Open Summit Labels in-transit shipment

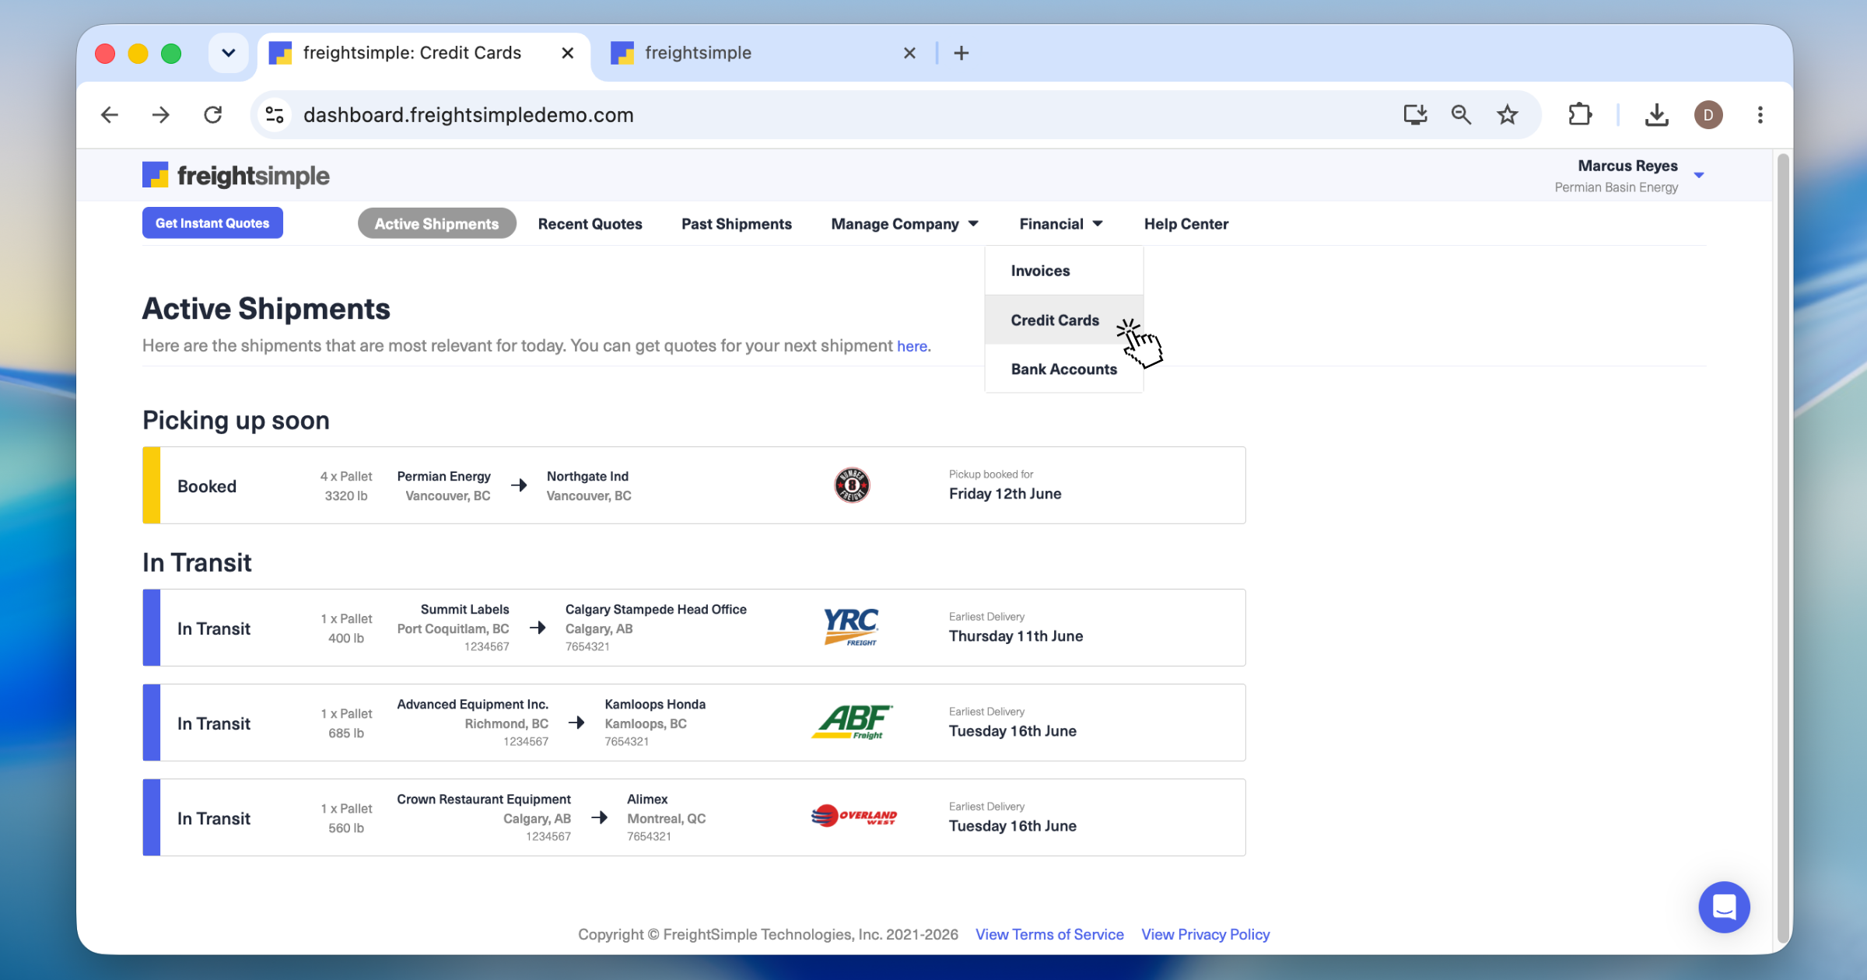coord(694,628)
